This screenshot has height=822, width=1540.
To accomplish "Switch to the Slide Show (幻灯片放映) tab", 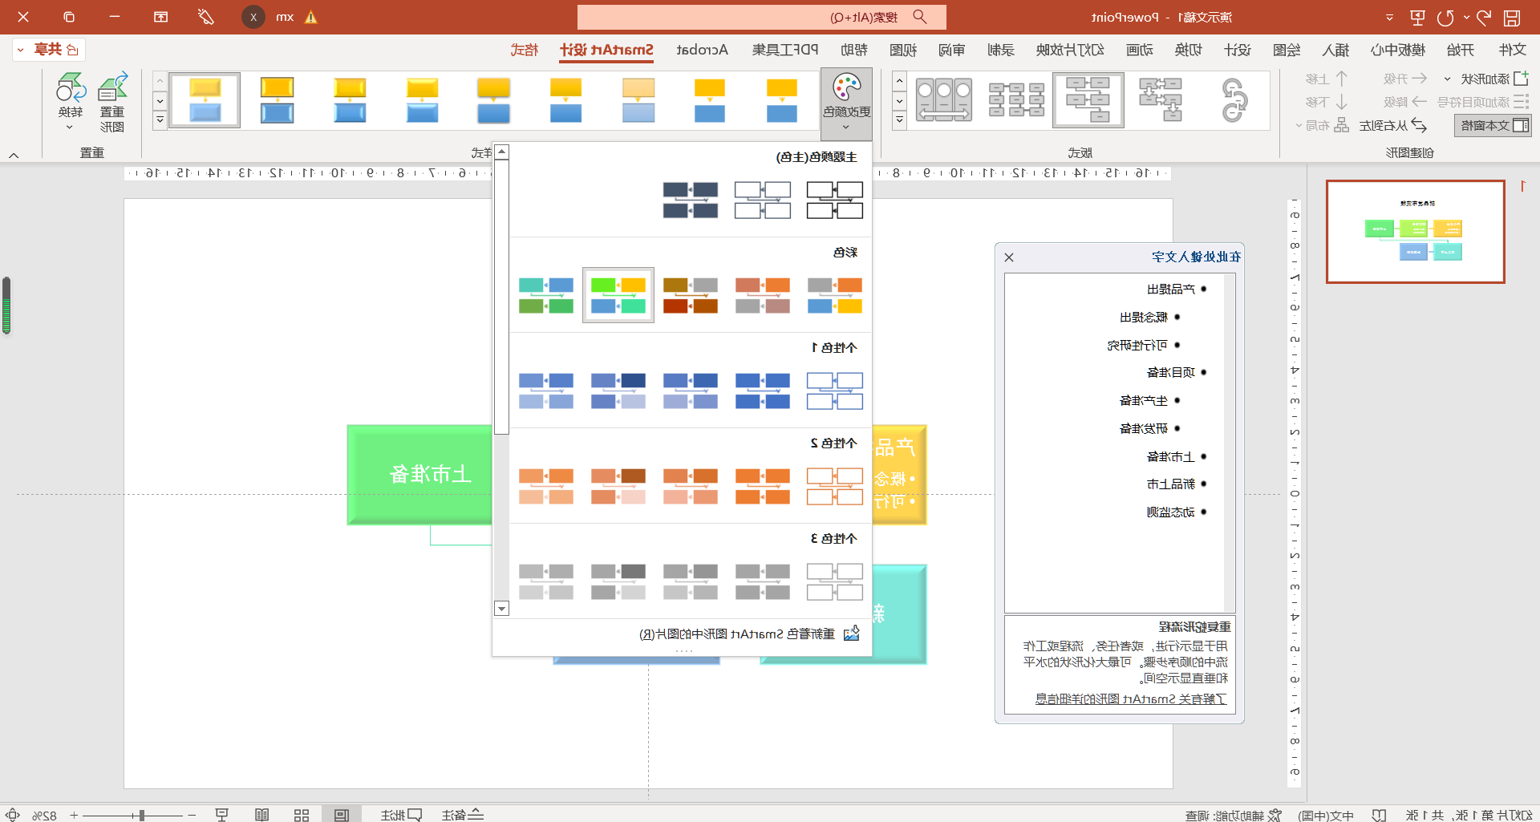I will (1070, 50).
